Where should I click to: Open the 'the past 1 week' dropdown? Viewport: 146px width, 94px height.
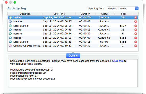click(x=122, y=8)
